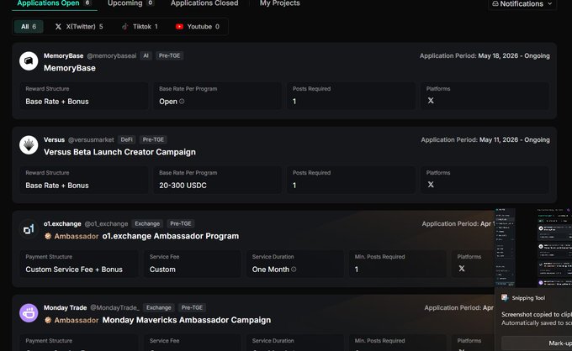Click the Versus project logo
Screen dimensions: 572x351
pos(29,145)
